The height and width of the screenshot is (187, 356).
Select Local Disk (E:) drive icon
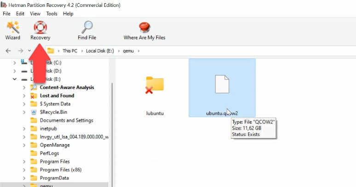(24, 79)
